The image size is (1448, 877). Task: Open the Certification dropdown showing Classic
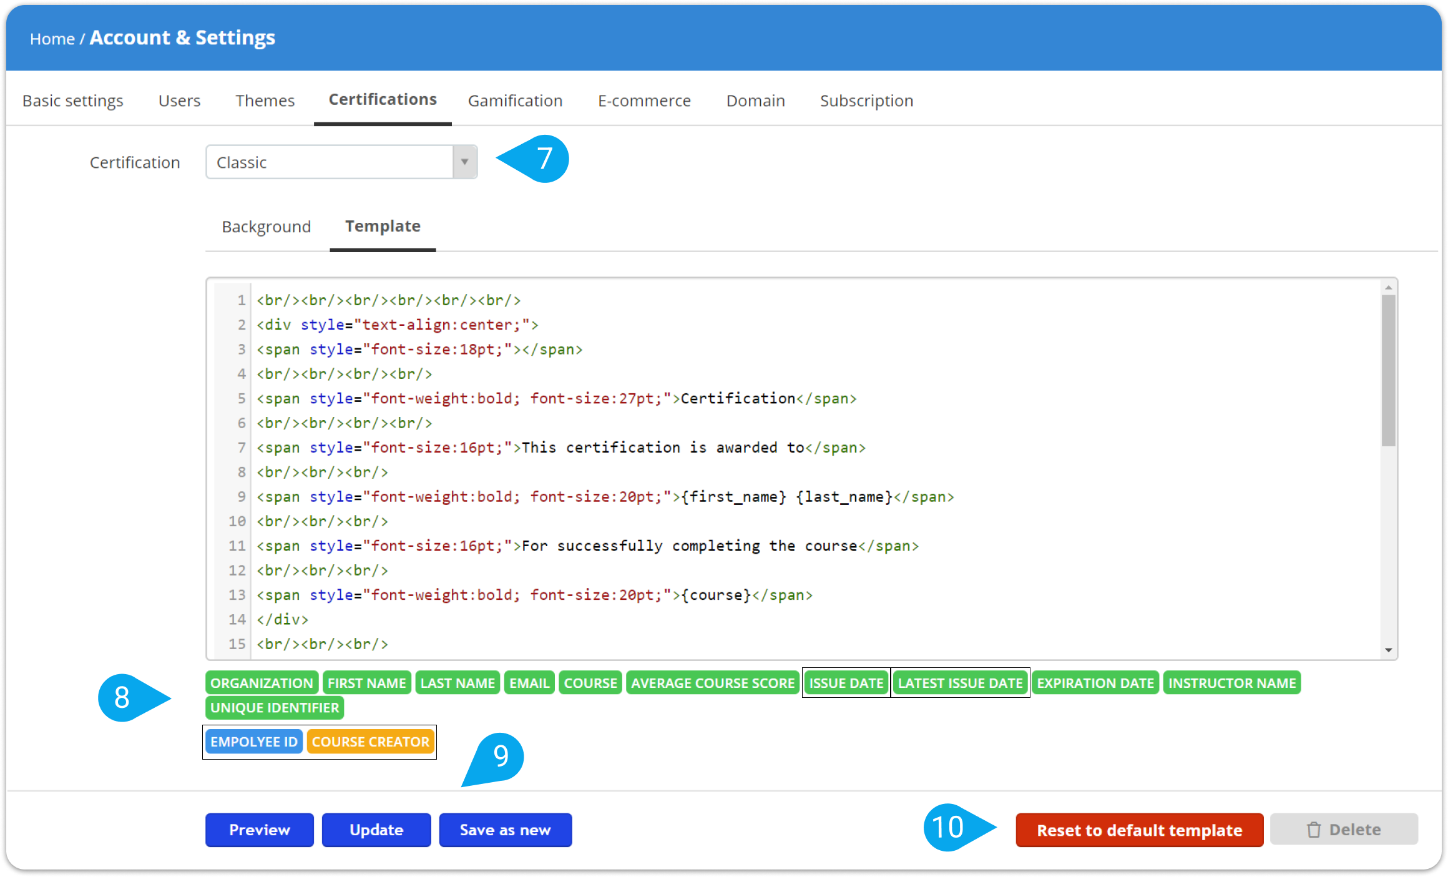(x=341, y=162)
